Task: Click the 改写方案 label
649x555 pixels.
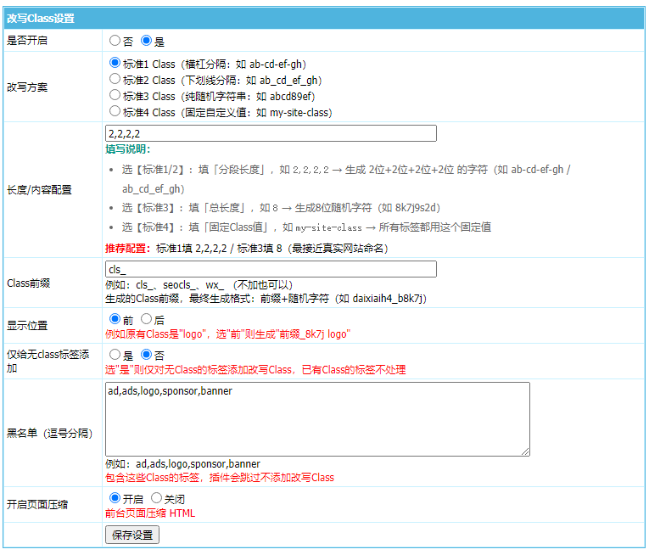Action: tap(27, 87)
